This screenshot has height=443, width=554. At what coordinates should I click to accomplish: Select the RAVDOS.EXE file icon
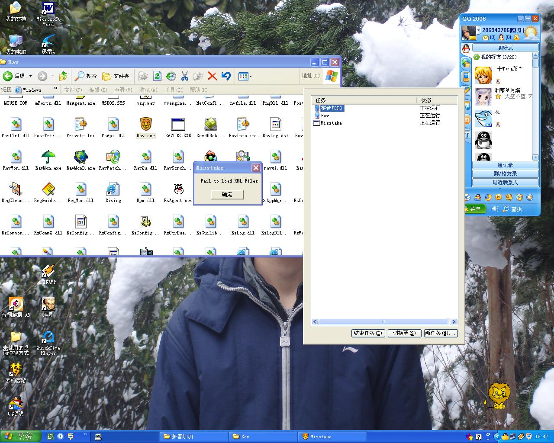point(178,125)
